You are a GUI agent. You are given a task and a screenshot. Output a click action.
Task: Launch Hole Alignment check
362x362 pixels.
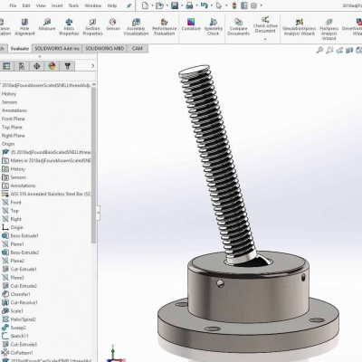tap(24, 26)
